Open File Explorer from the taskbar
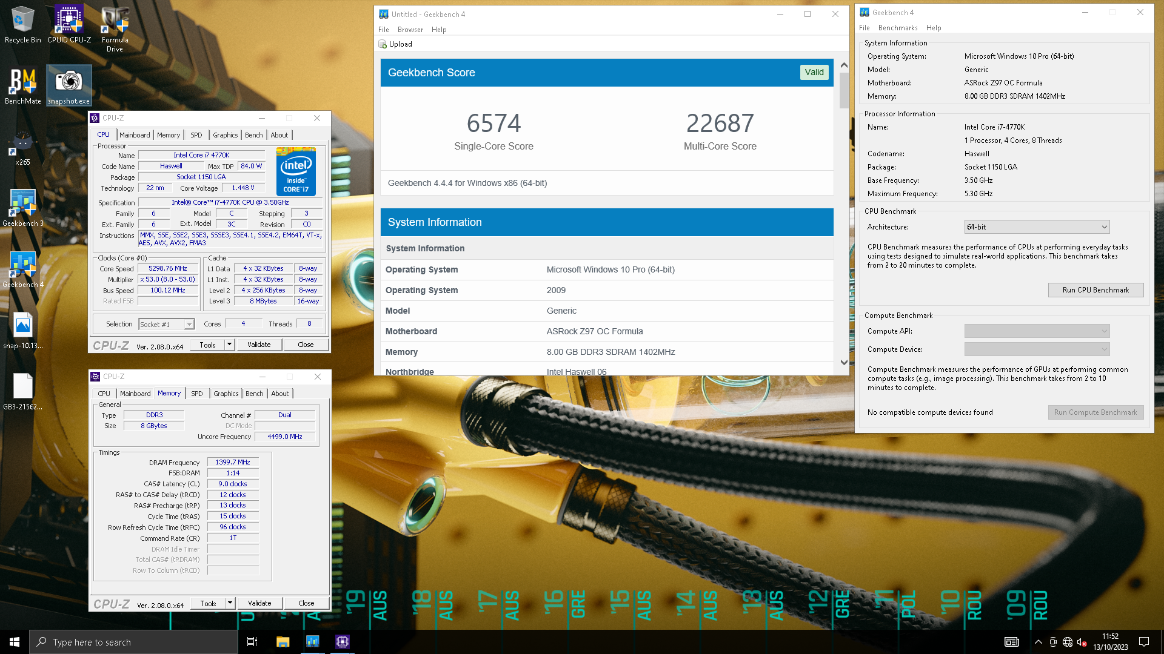 click(283, 642)
